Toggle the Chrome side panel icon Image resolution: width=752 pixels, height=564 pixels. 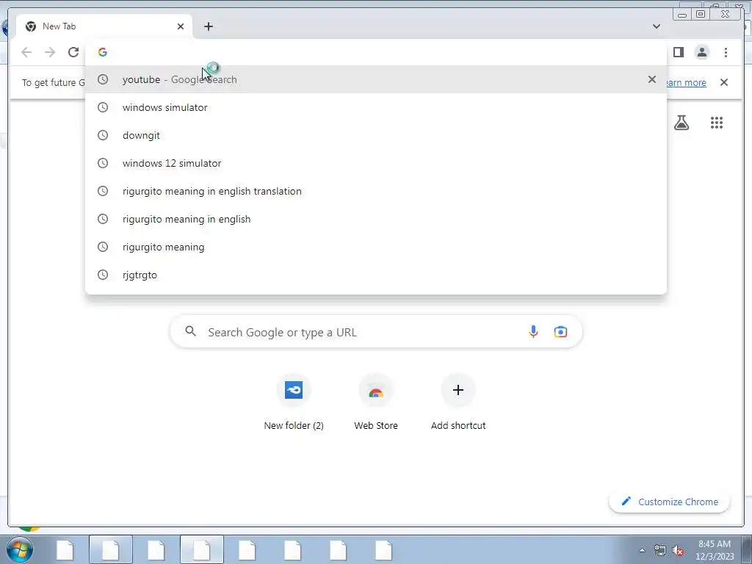(x=678, y=52)
